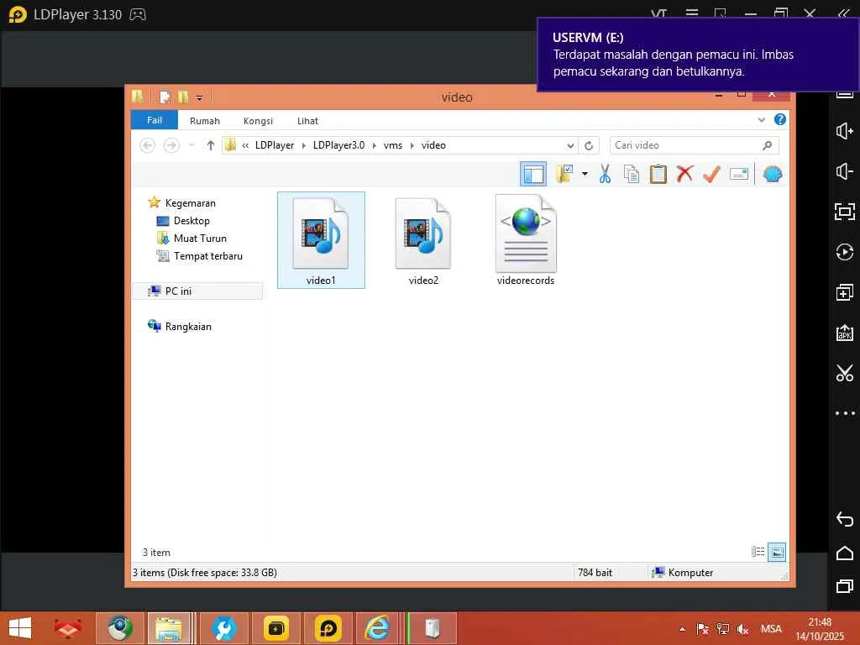This screenshot has height=645, width=860.
Task: Open quick access toolbar customize dropdown
Action: [x=199, y=97]
